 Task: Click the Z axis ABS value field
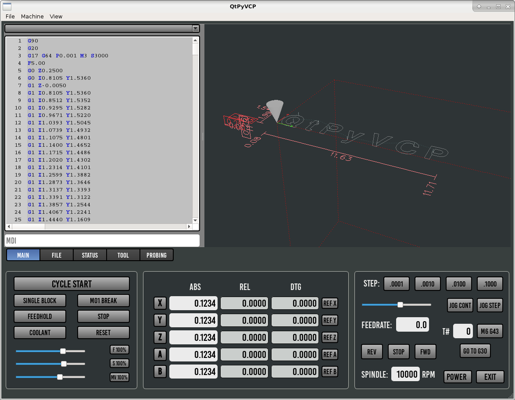[x=193, y=337]
